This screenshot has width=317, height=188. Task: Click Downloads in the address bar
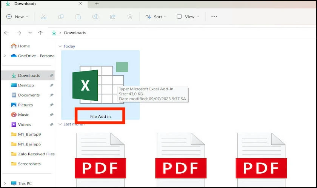click(x=75, y=33)
